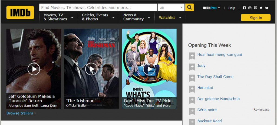
Task: Add Hatsukoi to watchlist
Action: (192, 89)
